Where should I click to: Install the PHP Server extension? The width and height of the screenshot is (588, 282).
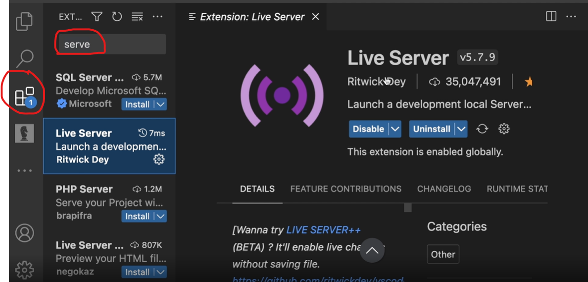tap(137, 216)
